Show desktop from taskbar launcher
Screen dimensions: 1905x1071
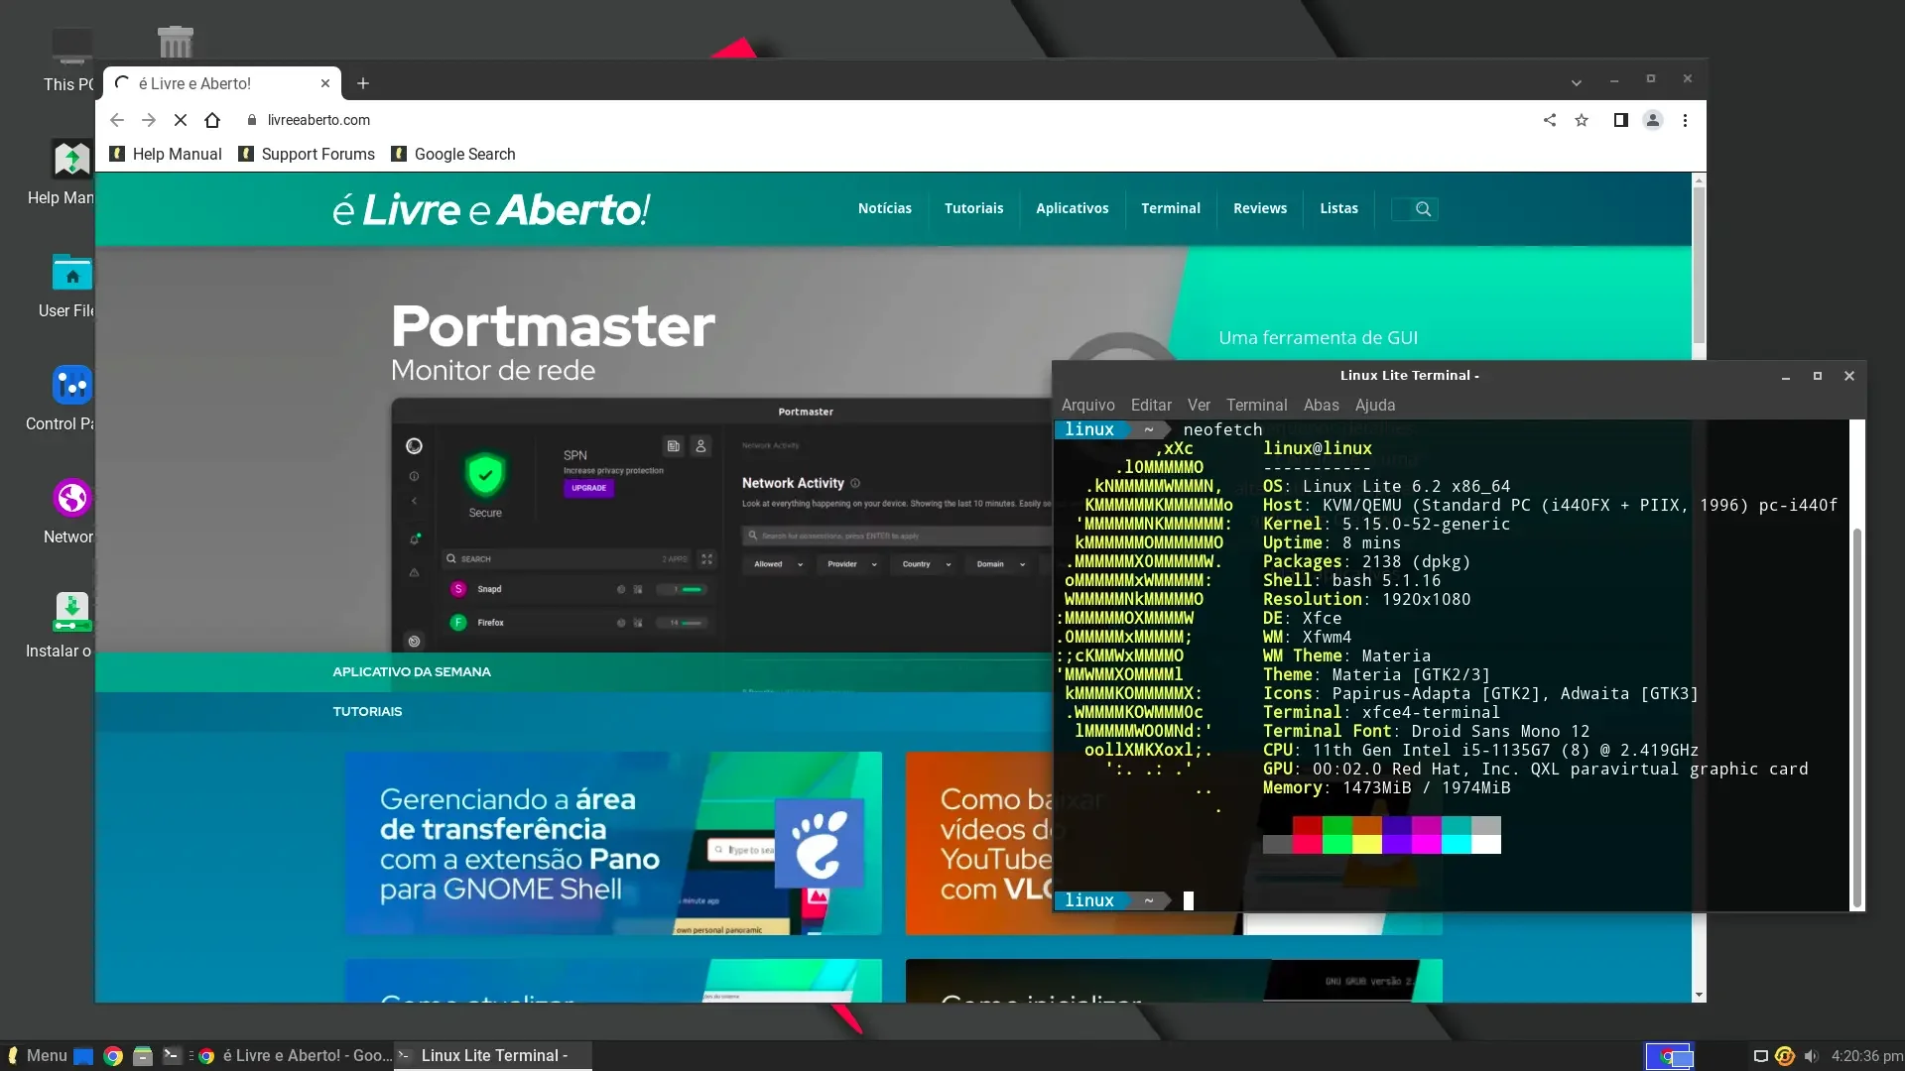point(83,1056)
